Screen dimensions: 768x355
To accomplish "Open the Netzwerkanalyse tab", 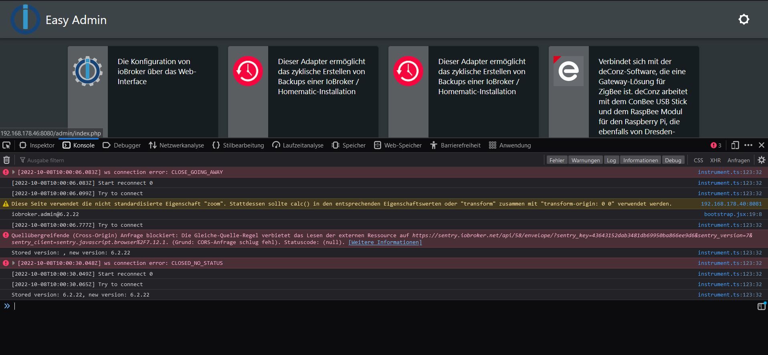I will click(x=176, y=145).
